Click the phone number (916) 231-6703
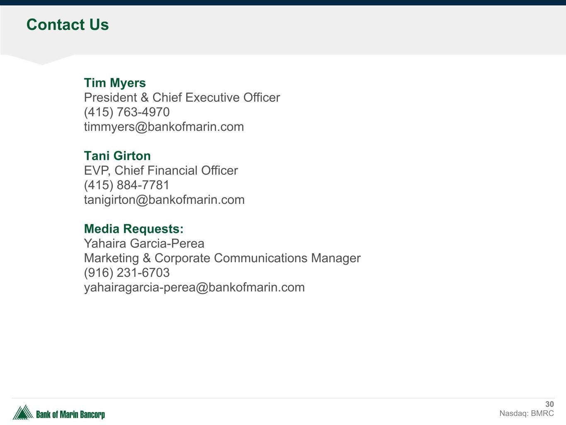Image resolution: width=566 pixels, height=425 pixels. point(126,273)
